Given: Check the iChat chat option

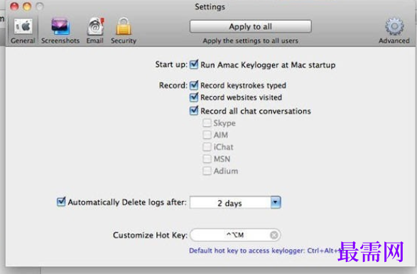Looking at the screenshot, I should [207, 147].
